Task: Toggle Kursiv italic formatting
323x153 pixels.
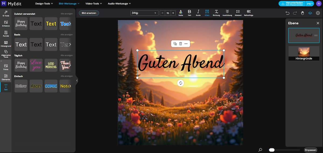Action: click(x=198, y=13)
